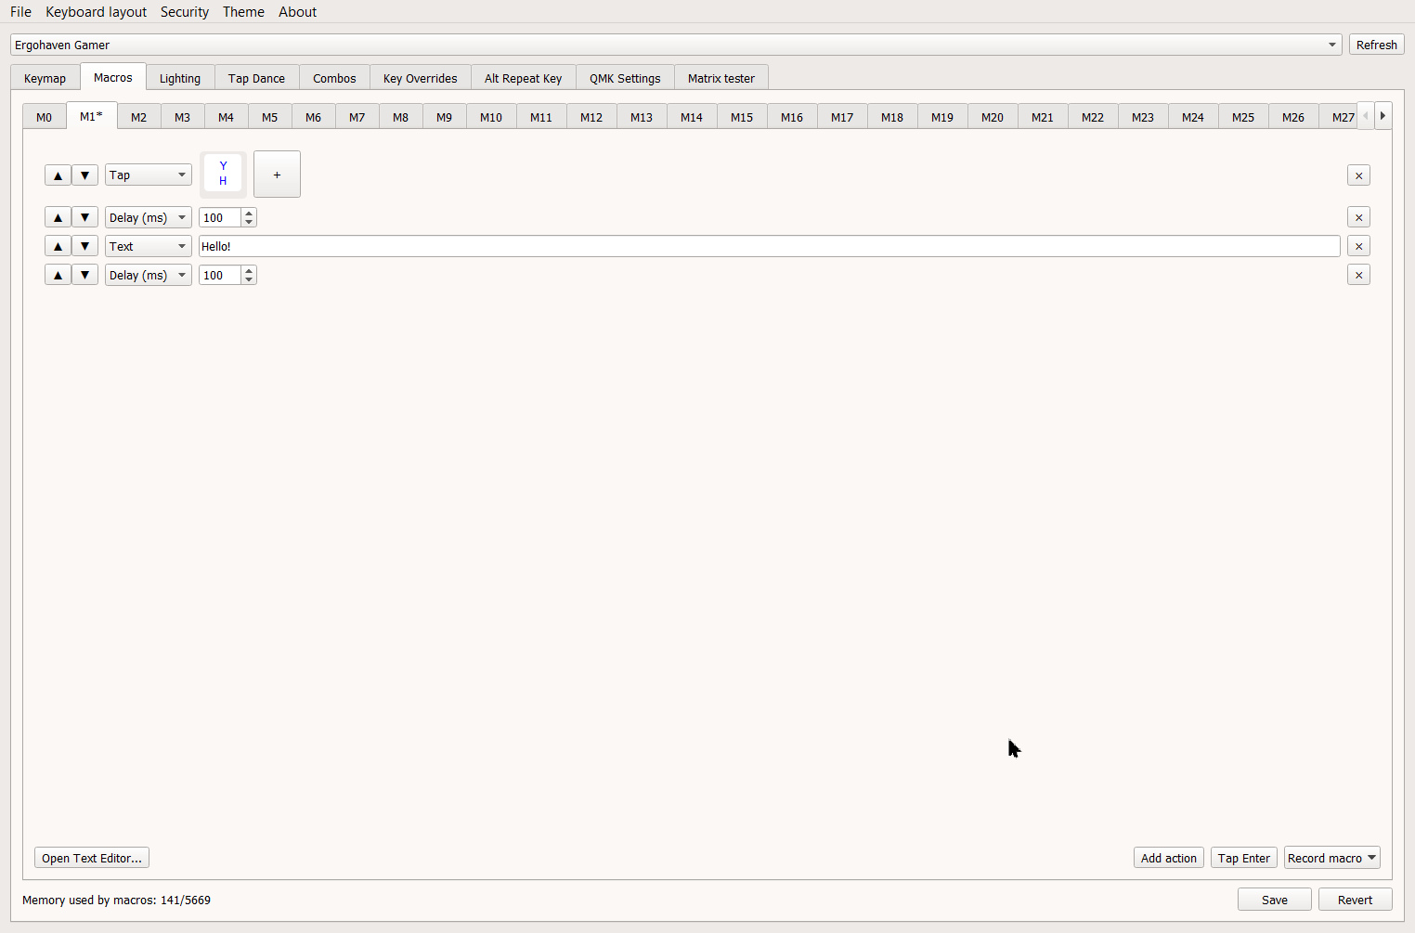
Task: Switch to the Tap Dance tab
Action: 256,79
